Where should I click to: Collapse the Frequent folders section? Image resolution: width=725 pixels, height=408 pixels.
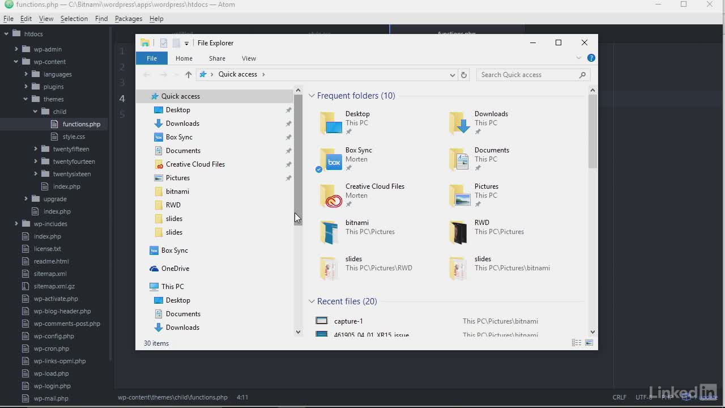click(x=312, y=96)
